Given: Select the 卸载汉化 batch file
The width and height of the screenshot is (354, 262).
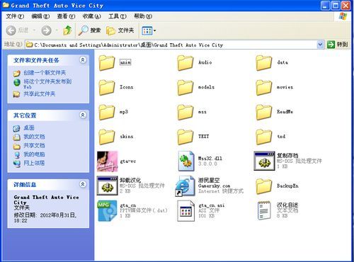Looking at the screenshot, I should [130, 186].
